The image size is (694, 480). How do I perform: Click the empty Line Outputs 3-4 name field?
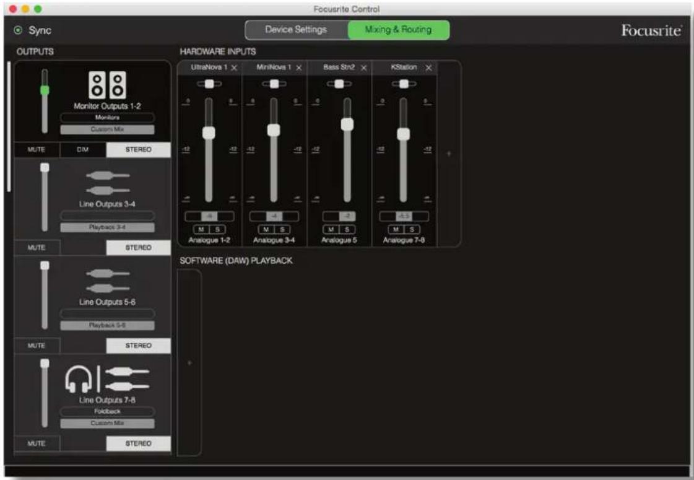tap(108, 216)
